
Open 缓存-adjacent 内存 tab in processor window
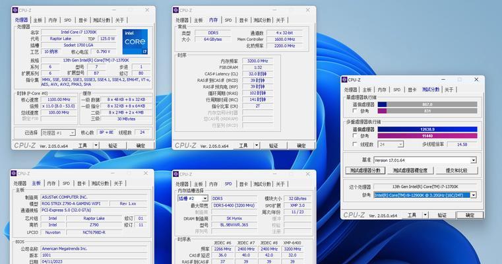pos(53,20)
